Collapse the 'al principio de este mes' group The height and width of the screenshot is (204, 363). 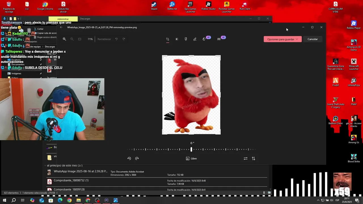tap(45, 165)
